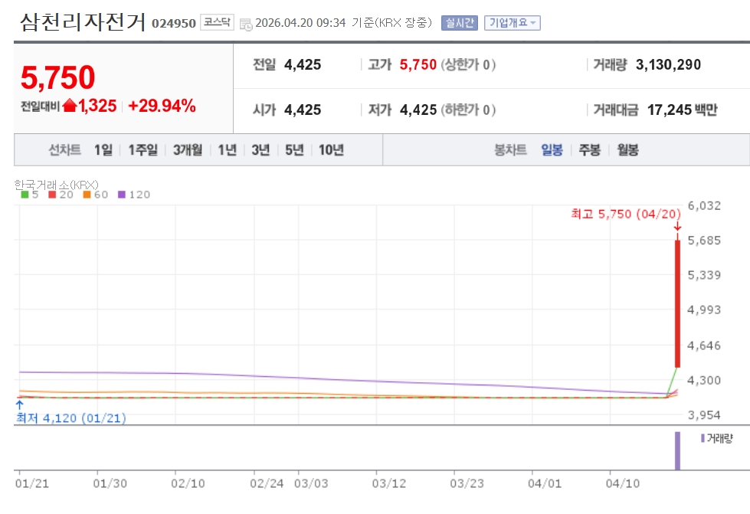Click the red arrow at chart high
Viewport: 750px width, 514px height.
677,228
